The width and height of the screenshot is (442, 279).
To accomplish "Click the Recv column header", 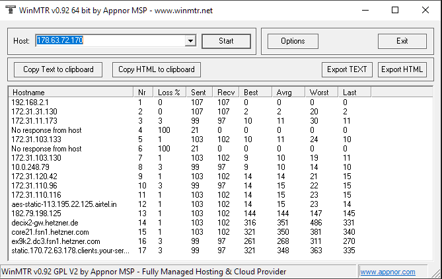I will (226, 93).
